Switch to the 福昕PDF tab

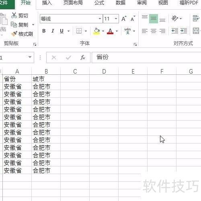[189, 3]
